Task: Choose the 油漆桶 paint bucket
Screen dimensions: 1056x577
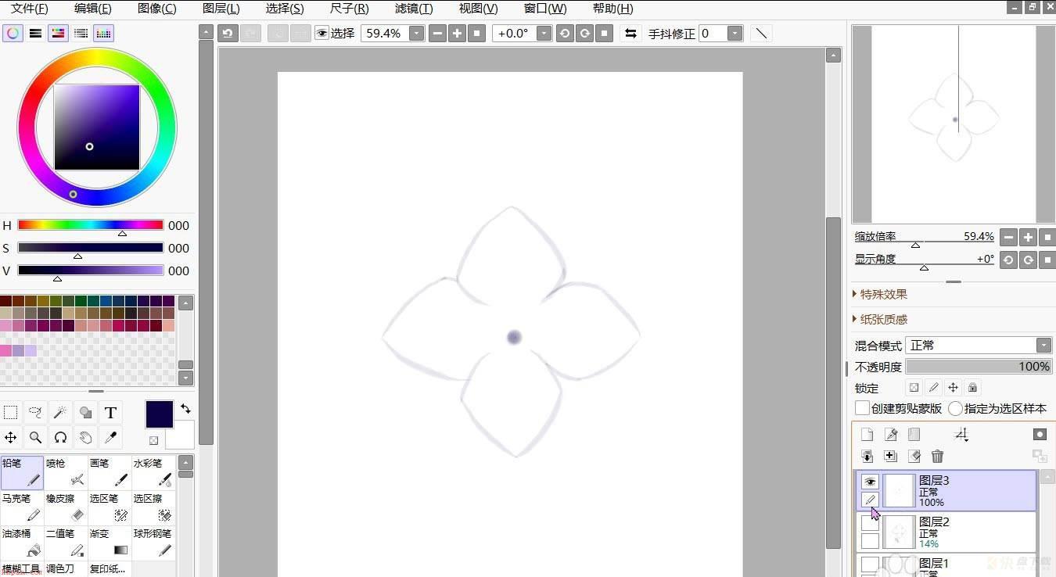Action: (x=22, y=543)
